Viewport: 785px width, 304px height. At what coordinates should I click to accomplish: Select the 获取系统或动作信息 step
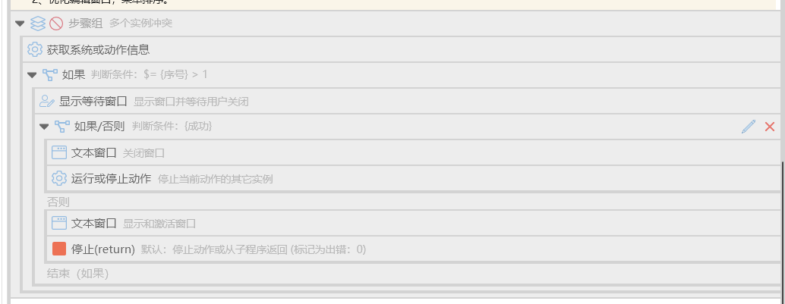(404, 49)
